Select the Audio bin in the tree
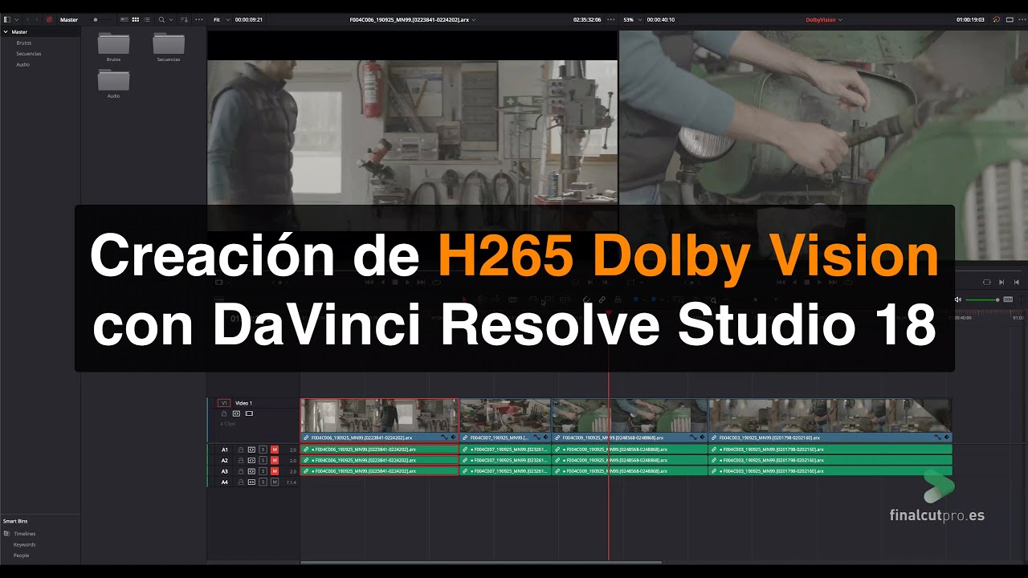The width and height of the screenshot is (1028, 578). (22, 64)
